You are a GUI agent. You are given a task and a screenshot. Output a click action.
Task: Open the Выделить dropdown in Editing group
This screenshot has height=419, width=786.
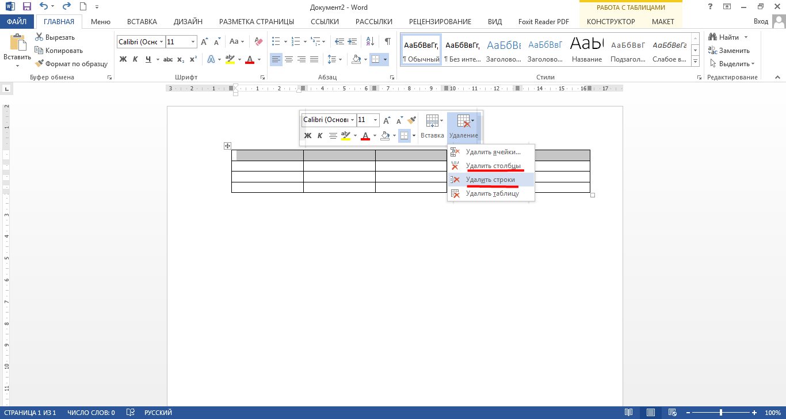732,64
